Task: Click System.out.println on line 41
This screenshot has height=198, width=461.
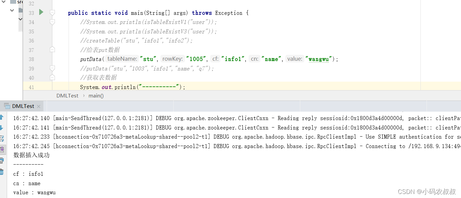Action: click(108, 87)
